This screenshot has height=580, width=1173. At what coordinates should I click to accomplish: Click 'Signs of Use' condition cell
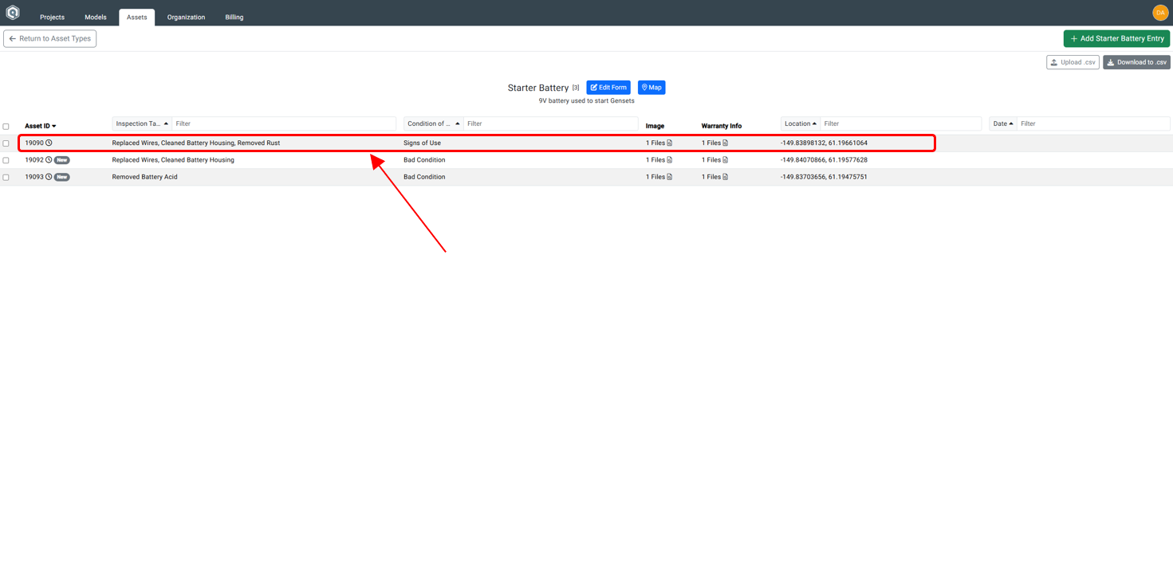click(x=422, y=143)
